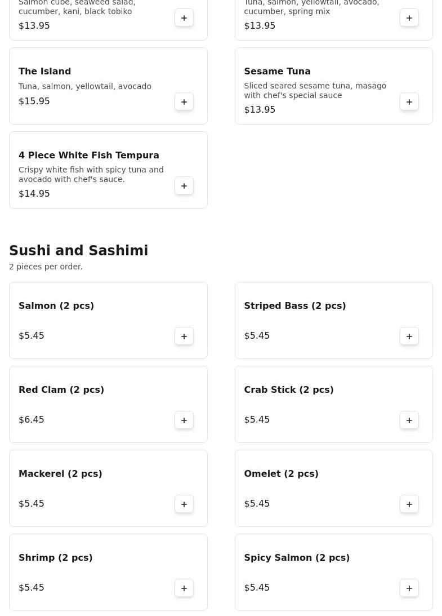Add Salmon (2 pcs) to cart

point(184,336)
